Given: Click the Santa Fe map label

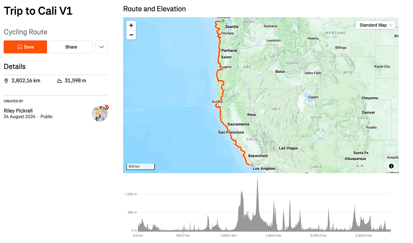Looking at the screenshot, I should coord(361,153).
